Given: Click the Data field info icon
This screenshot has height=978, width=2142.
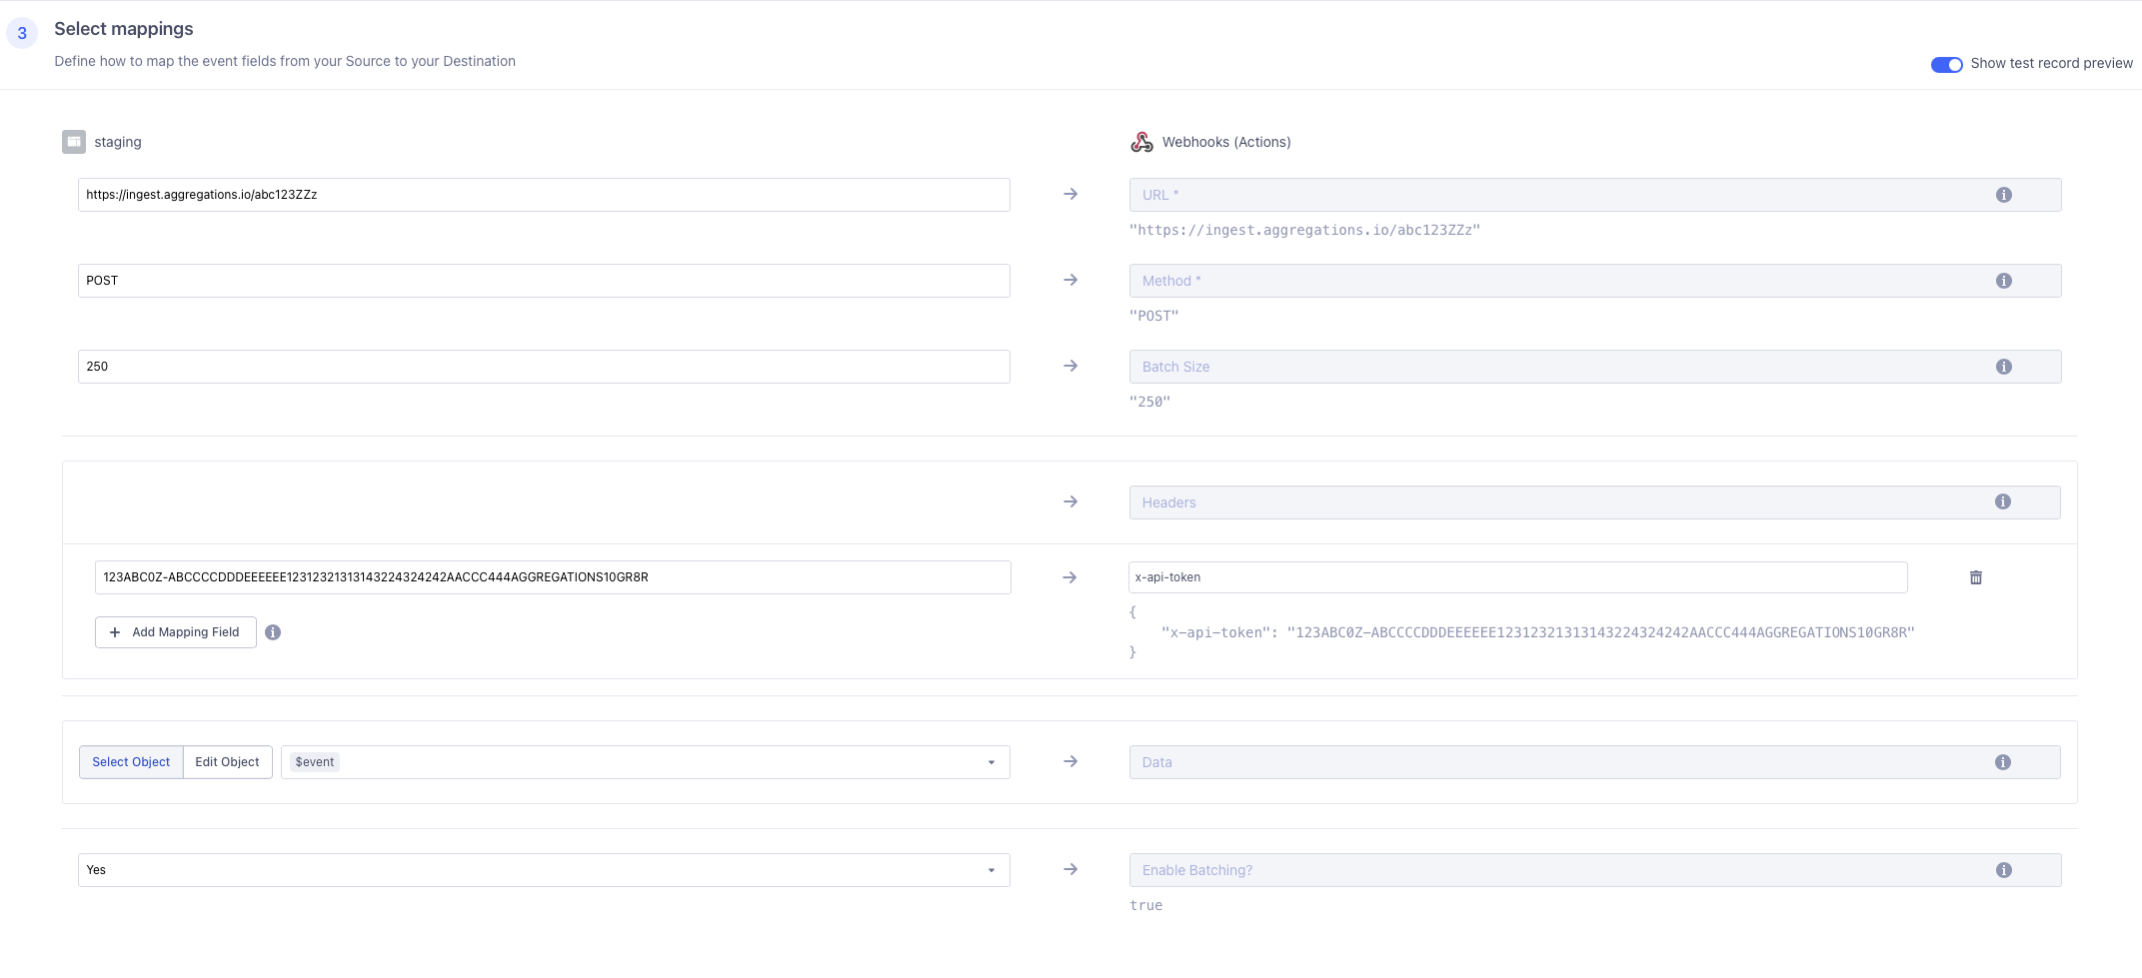Looking at the screenshot, I should [2002, 762].
